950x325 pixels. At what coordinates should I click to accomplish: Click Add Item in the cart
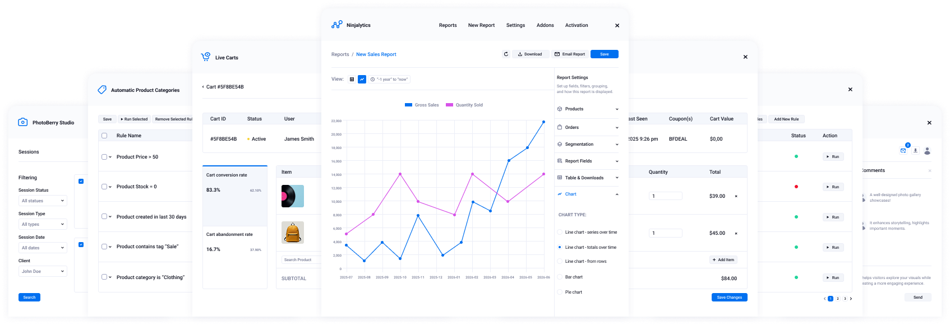(723, 259)
